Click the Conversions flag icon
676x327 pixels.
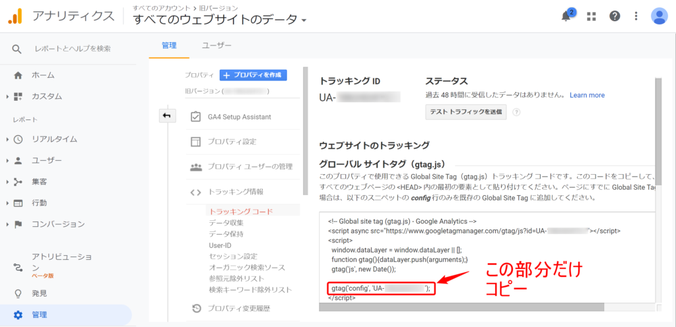18,224
